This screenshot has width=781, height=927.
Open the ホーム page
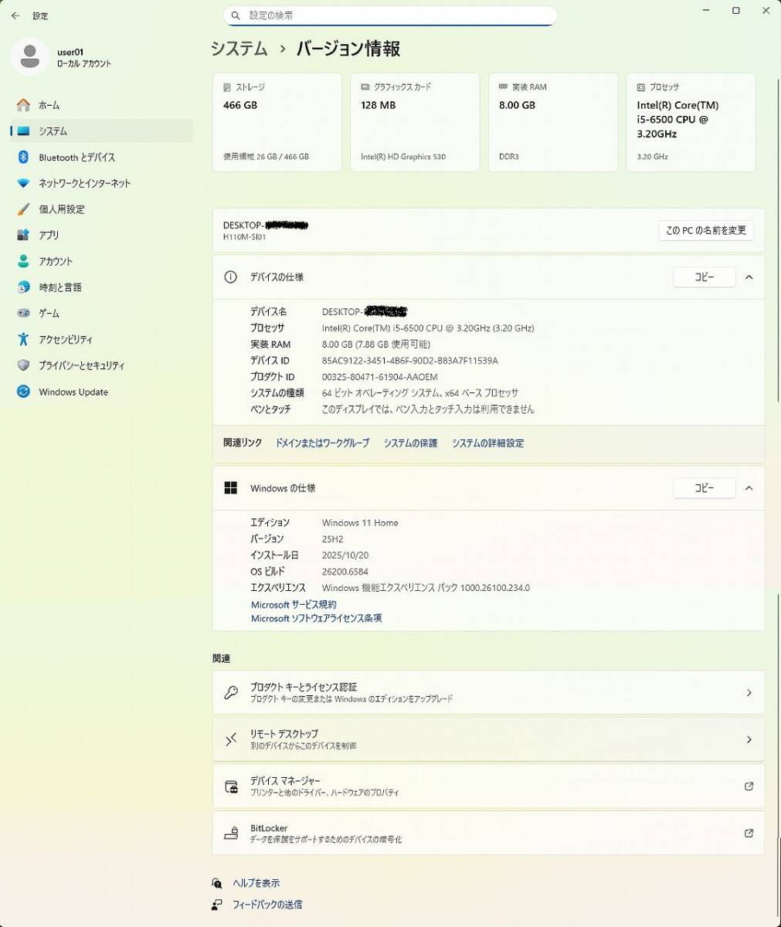pyautogui.click(x=101, y=105)
